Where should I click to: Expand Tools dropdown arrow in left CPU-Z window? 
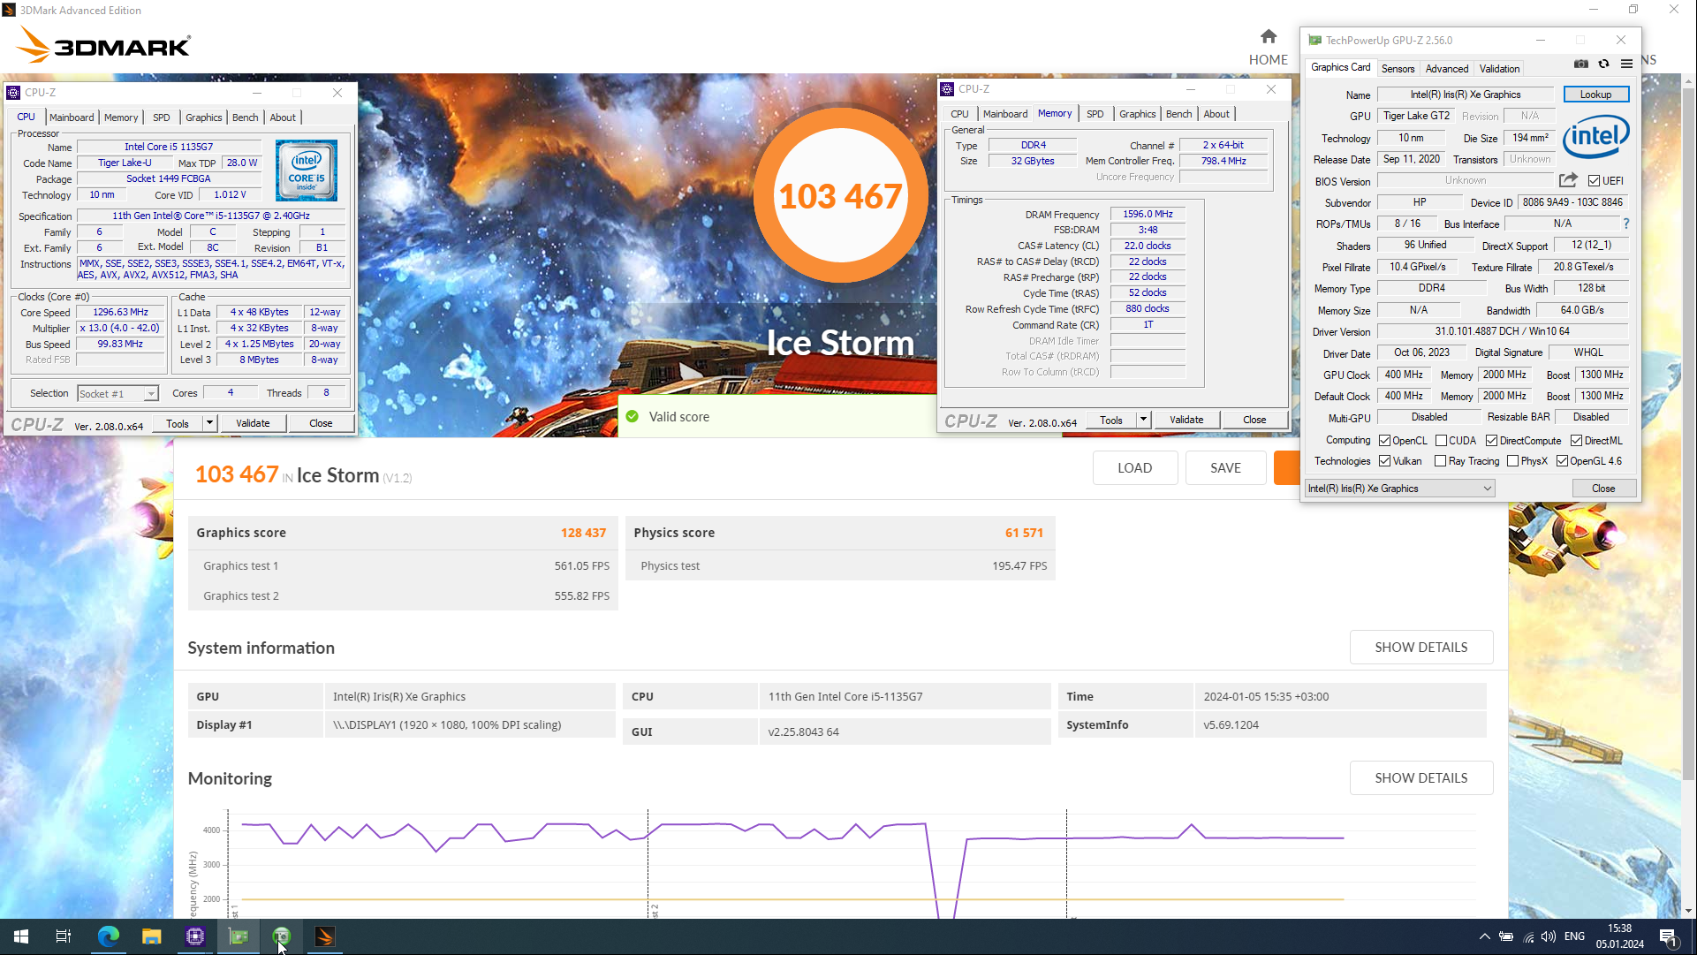click(209, 423)
